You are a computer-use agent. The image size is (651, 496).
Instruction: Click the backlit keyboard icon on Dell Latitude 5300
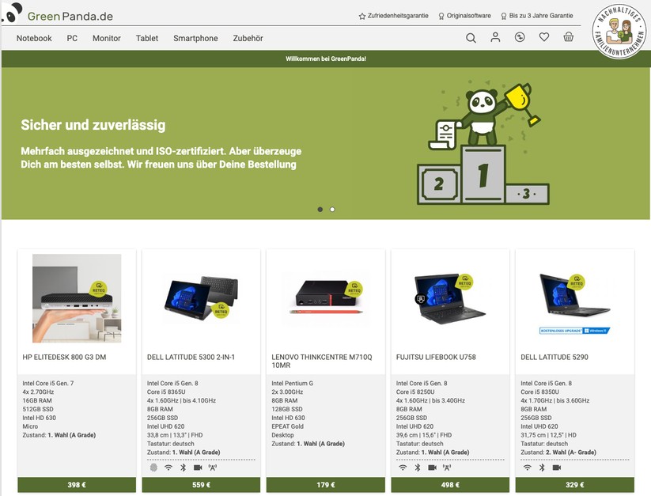point(213,468)
